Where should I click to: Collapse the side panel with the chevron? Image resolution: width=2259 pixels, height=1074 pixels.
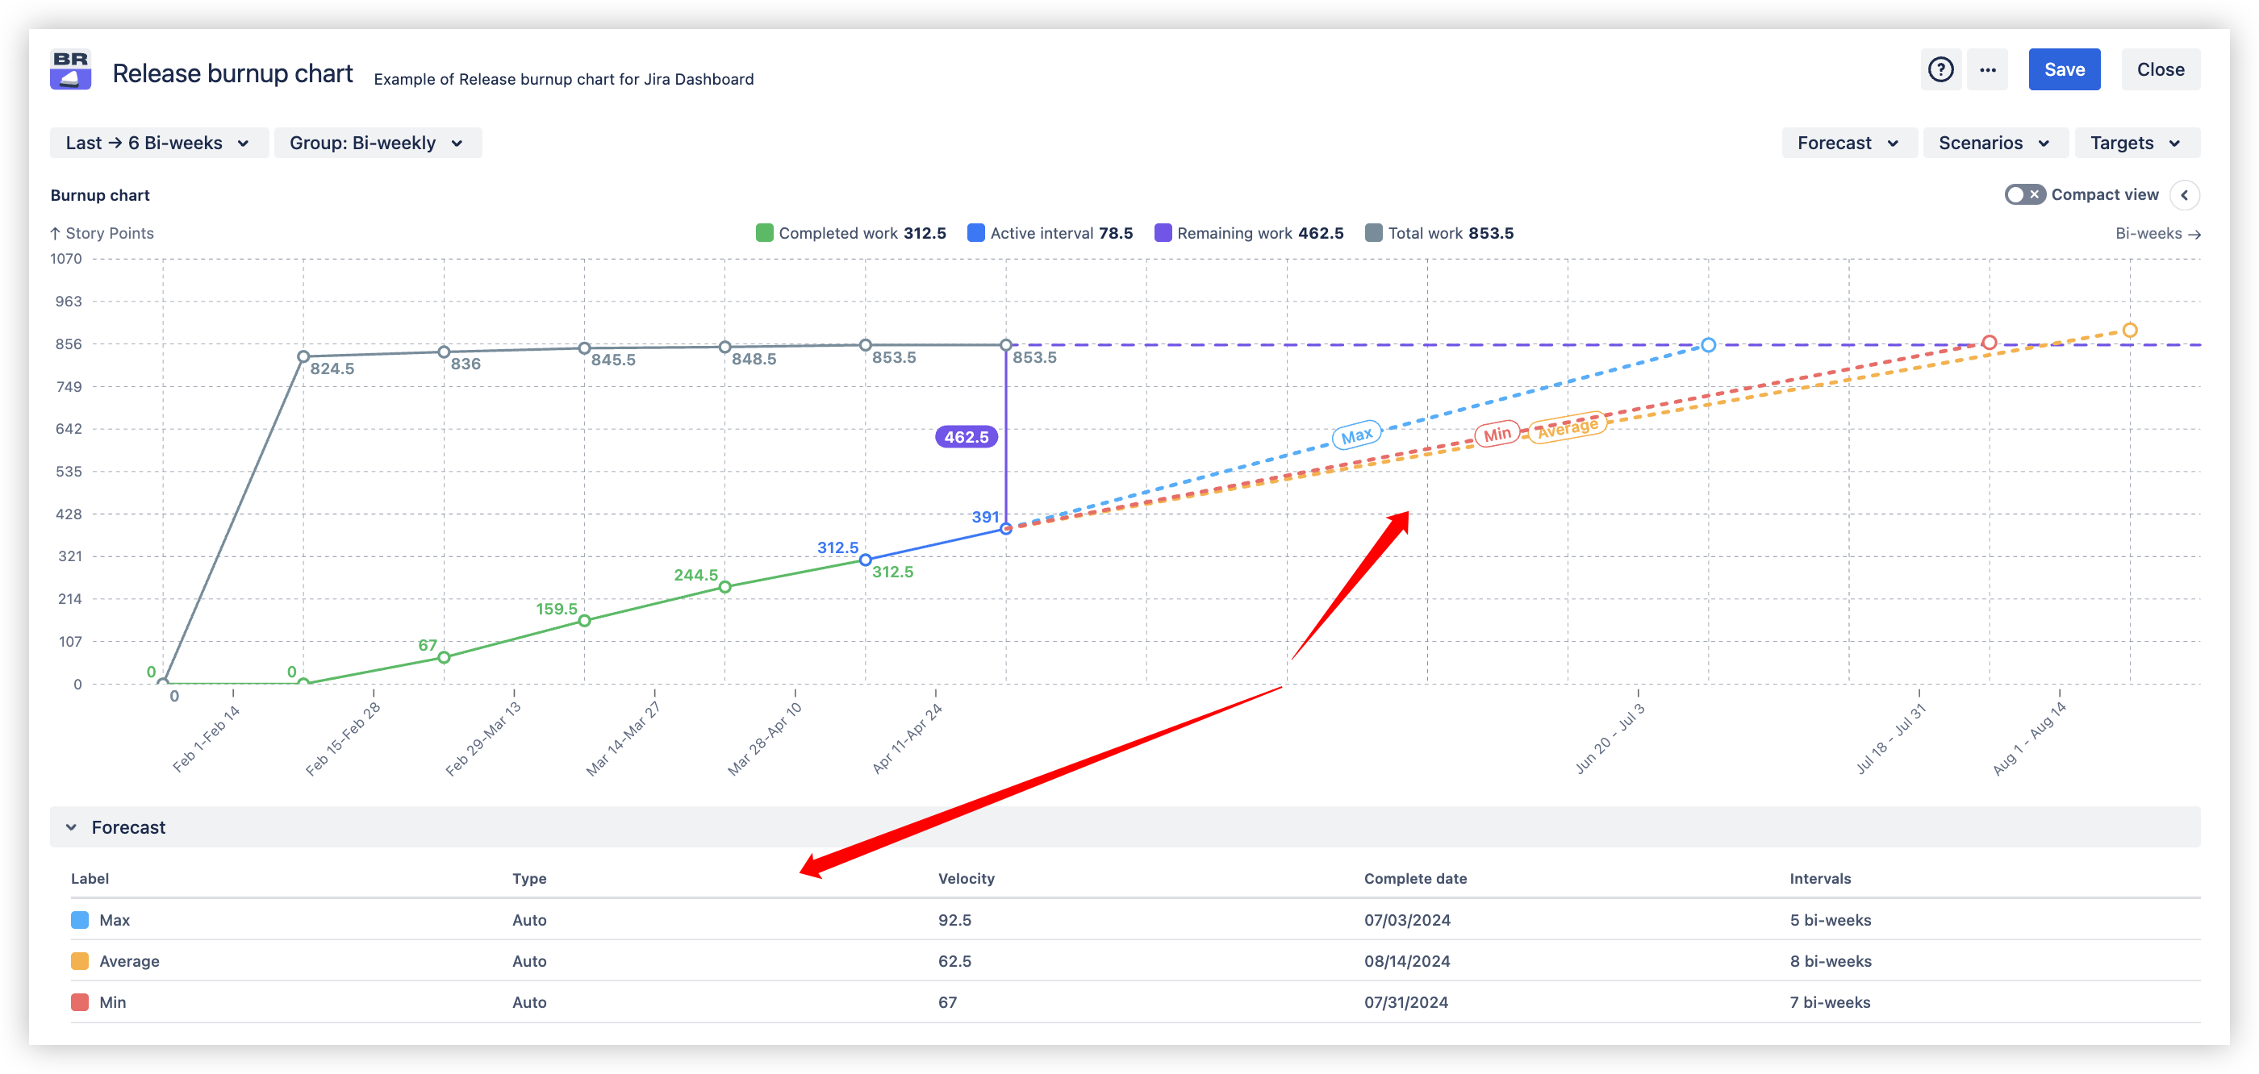[2185, 194]
